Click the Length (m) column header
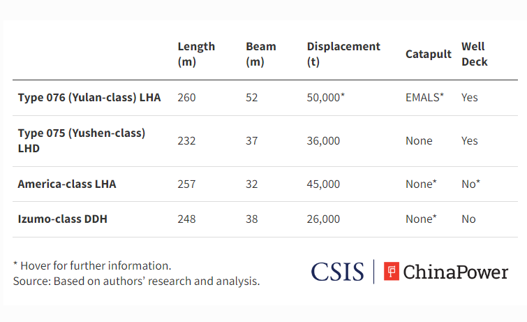This screenshot has height=322, width=527. 196,54
